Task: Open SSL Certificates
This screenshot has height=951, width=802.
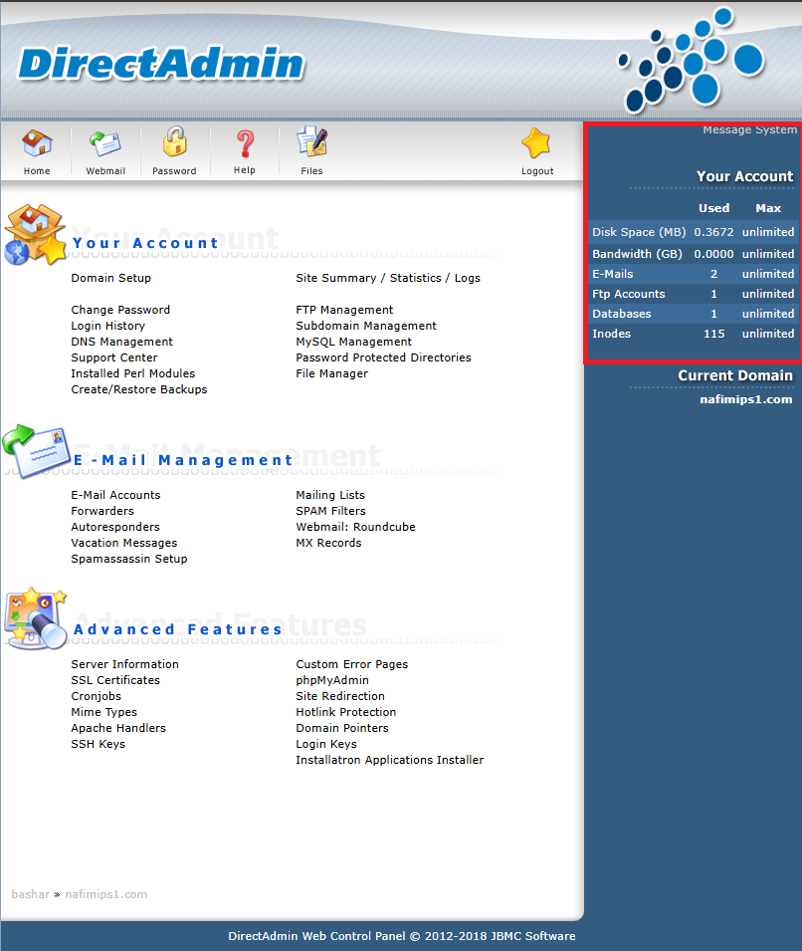Action: pyautogui.click(x=115, y=680)
